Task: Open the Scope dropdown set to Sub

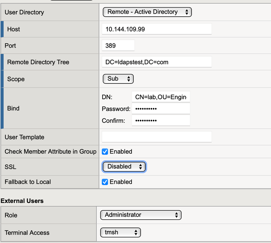Action: [x=118, y=79]
